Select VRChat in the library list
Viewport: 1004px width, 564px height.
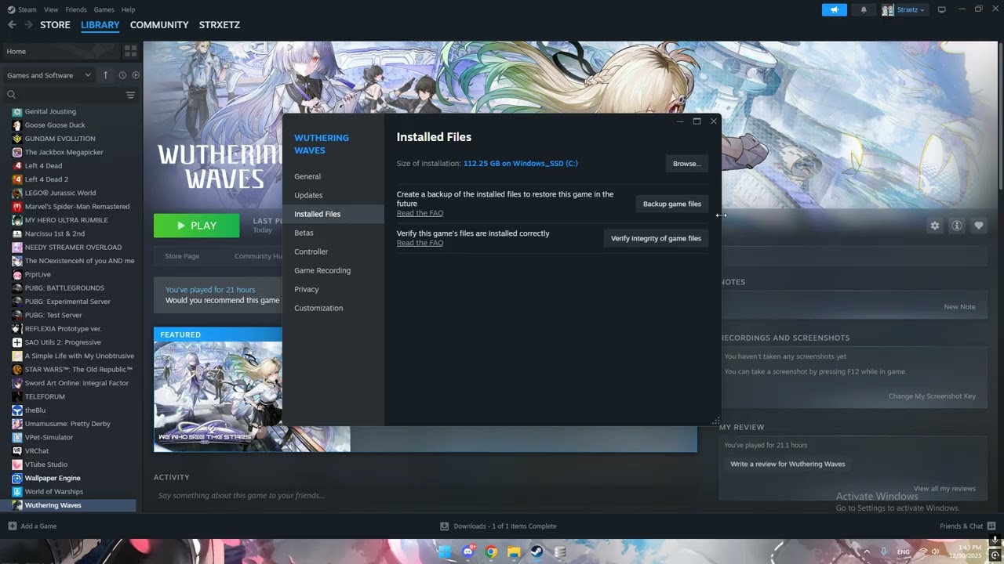37,451
